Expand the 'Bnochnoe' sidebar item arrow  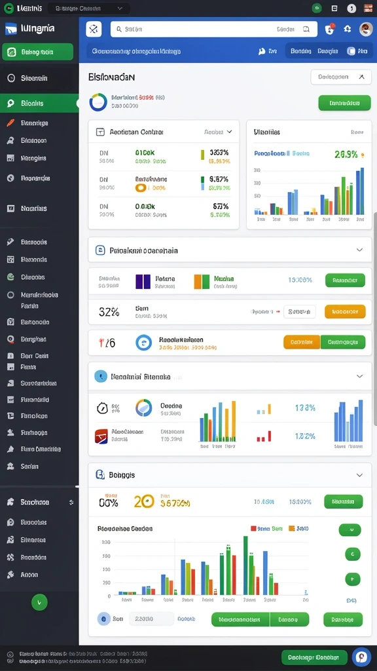coord(71,503)
